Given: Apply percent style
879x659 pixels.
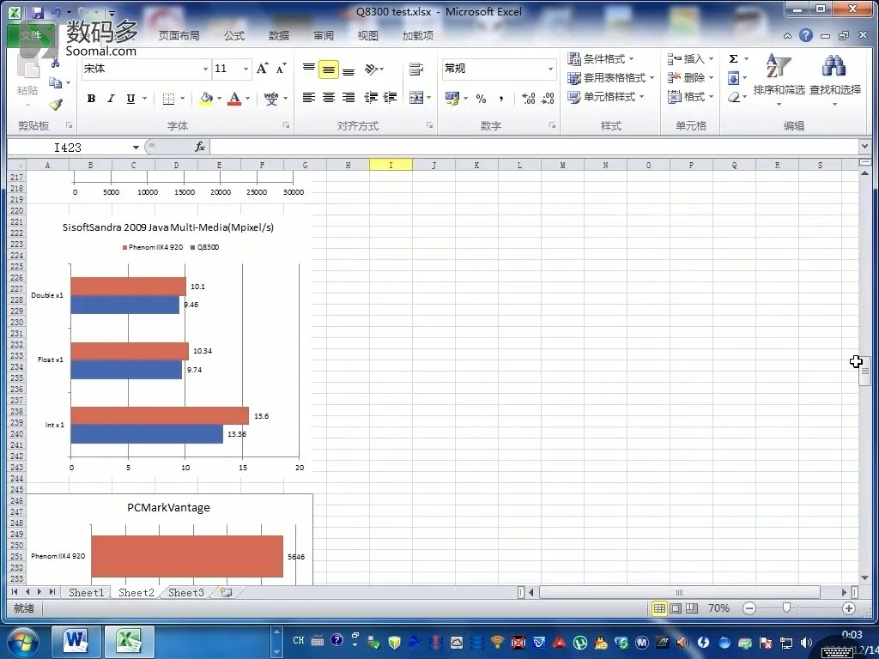Looking at the screenshot, I should click(x=481, y=99).
